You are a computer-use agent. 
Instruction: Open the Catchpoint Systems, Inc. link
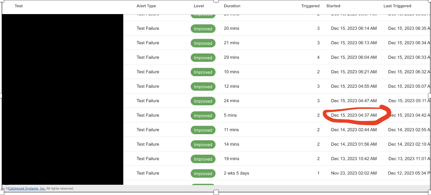(x=27, y=188)
